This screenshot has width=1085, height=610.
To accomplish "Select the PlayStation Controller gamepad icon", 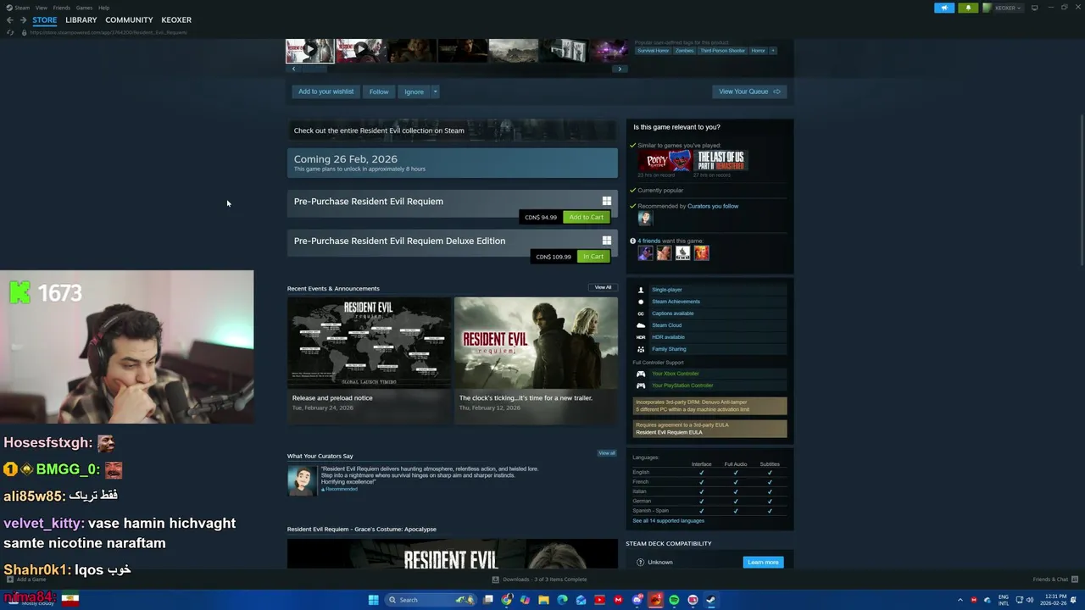I will [x=641, y=385].
